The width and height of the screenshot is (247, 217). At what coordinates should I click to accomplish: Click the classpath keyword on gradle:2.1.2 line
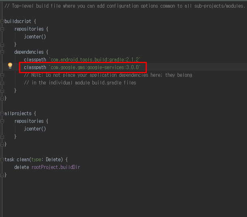pos(35,60)
